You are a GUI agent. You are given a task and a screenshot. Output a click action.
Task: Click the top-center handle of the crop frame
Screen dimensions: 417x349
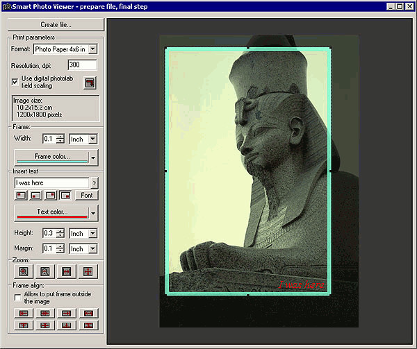pos(248,48)
